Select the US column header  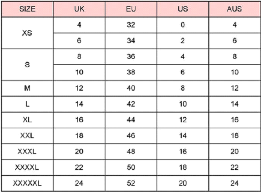click(x=183, y=9)
